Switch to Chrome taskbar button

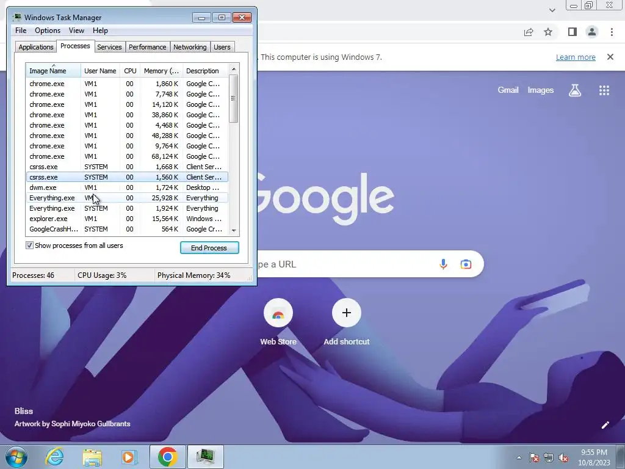[167, 457]
